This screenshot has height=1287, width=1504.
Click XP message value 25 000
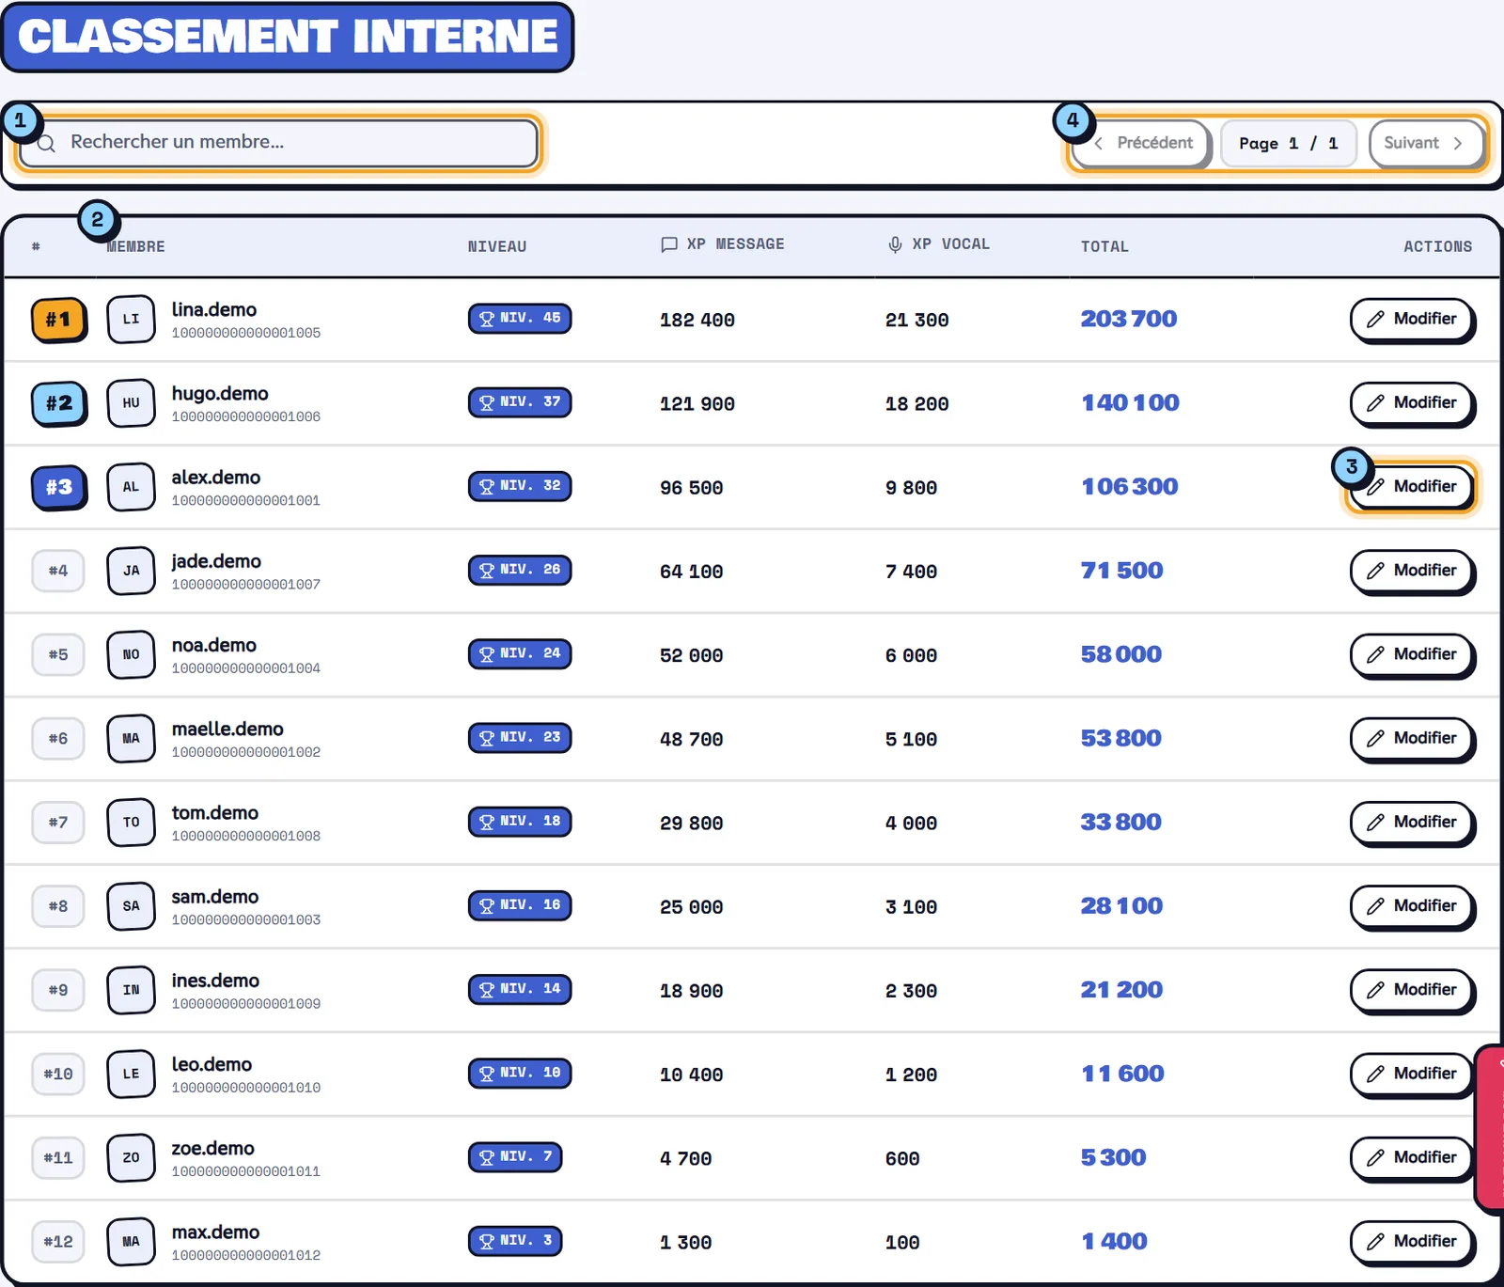[x=692, y=907]
